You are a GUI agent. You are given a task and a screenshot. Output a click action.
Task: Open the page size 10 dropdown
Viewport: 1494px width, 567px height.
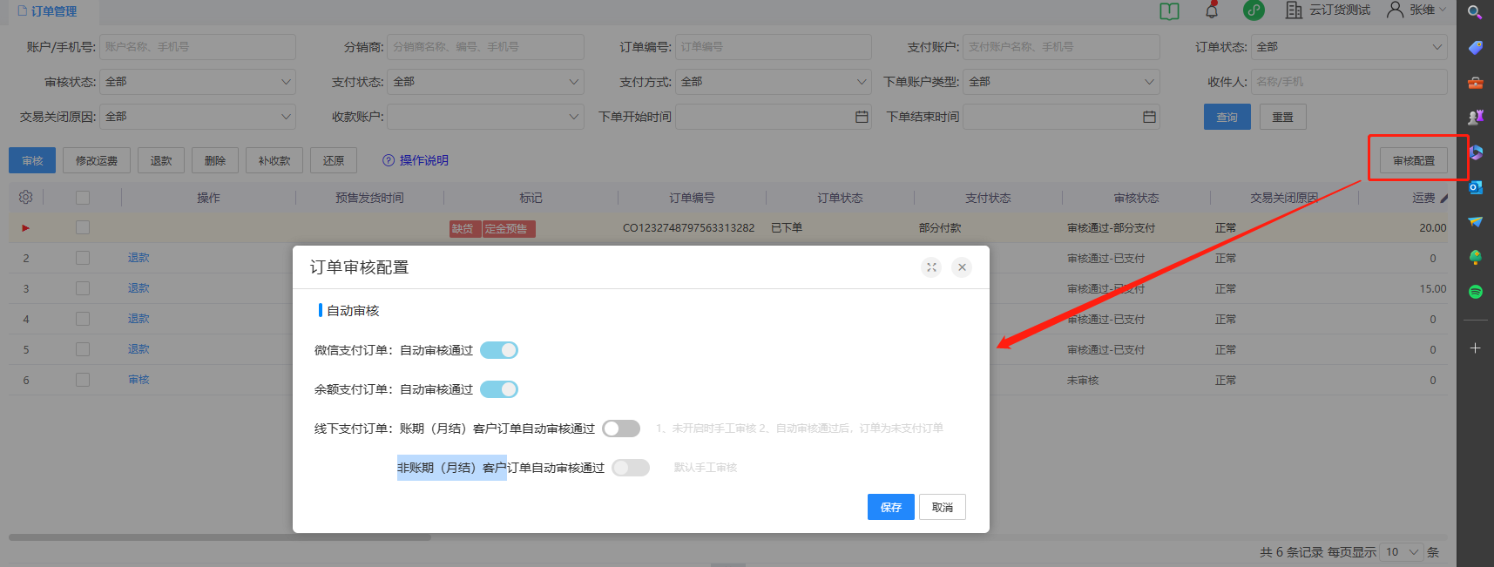click(1402, 552)
